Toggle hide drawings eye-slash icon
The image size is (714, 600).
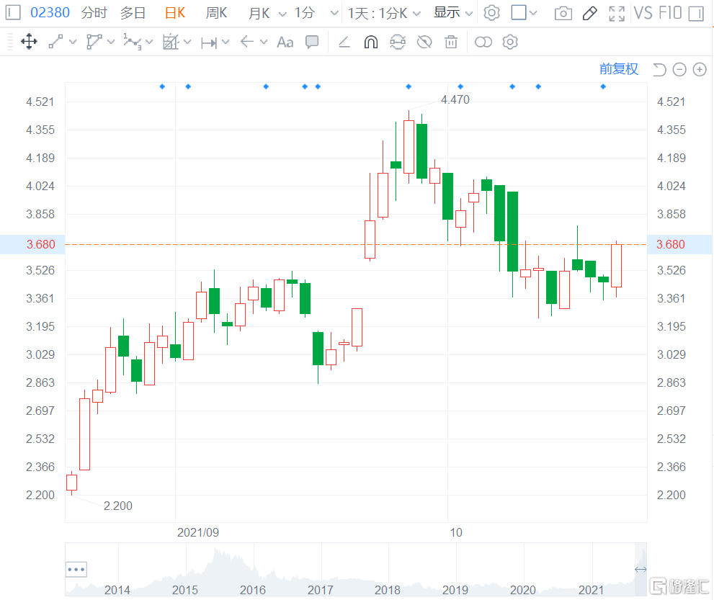coord(424,42)
